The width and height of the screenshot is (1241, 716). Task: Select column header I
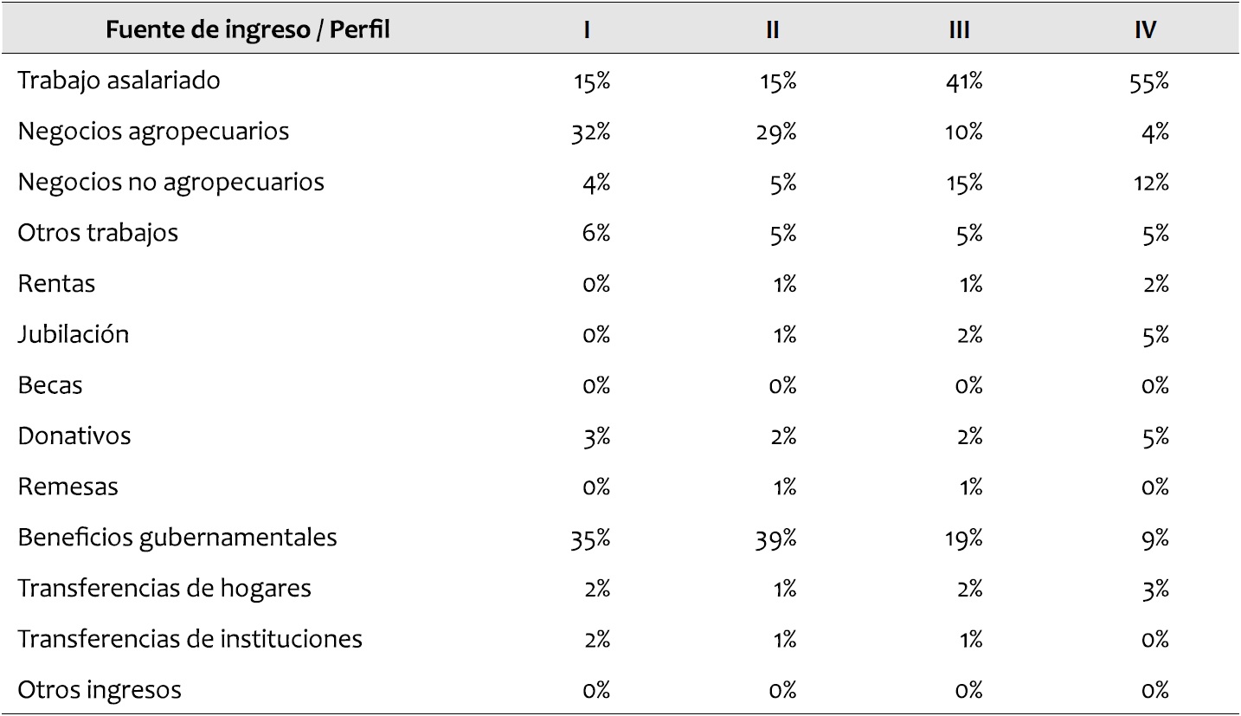[x=587, y=30]
